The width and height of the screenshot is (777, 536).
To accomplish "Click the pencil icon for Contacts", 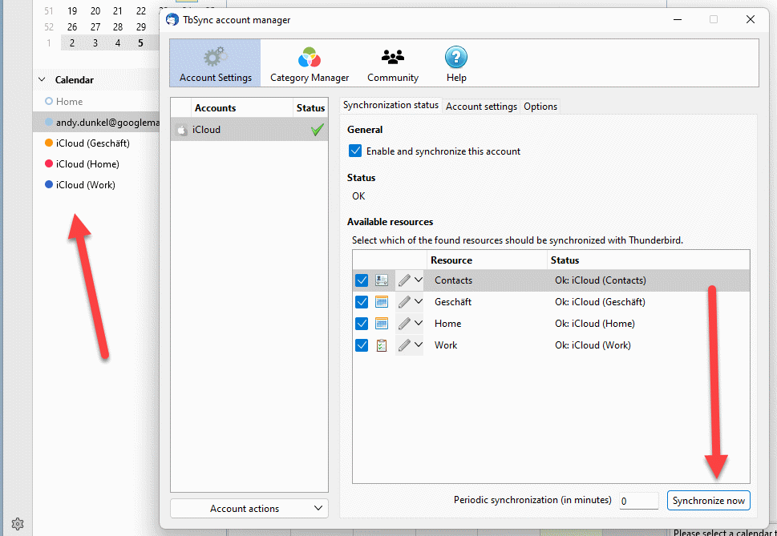I will 404,280.
